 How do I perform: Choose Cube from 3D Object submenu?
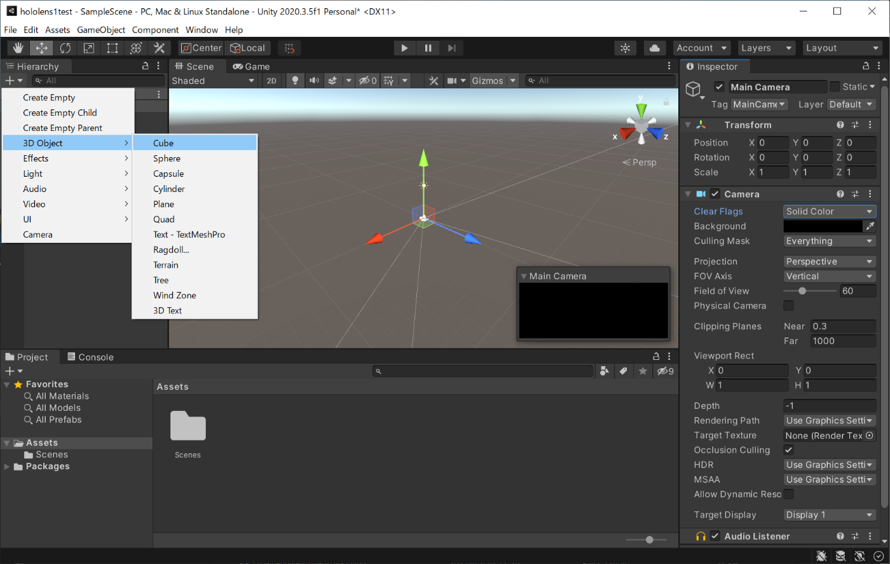[195, 143]
